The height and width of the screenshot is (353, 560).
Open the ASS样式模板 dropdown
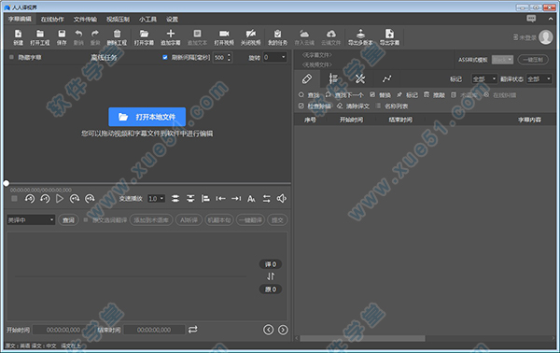(x=502, y=60)
